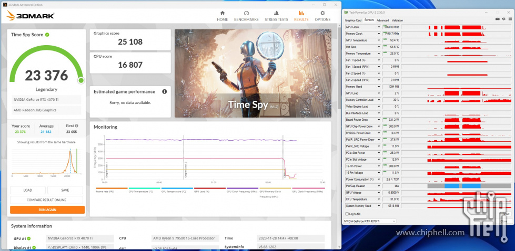The width and height of the screenshot is (515, 251).
Task: Show info for Estimated game performance
Action: pos(164,92)
